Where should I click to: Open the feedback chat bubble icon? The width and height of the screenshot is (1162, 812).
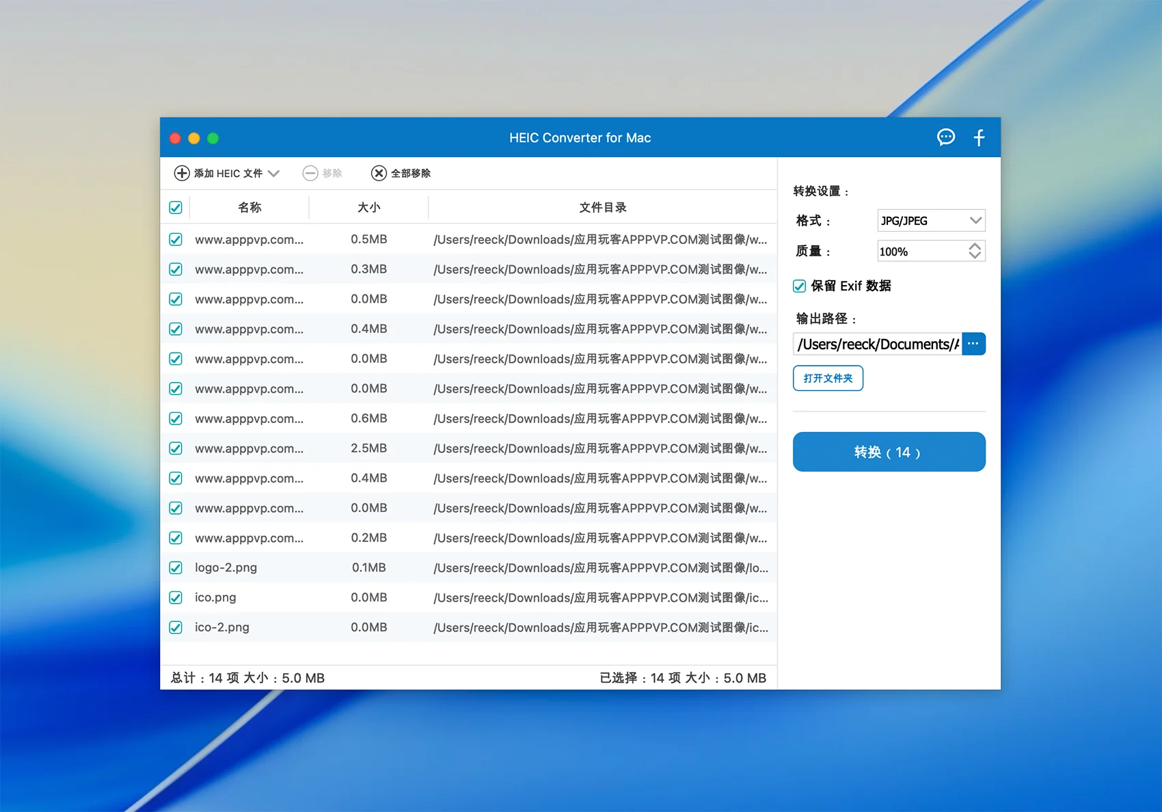[945, 137]
